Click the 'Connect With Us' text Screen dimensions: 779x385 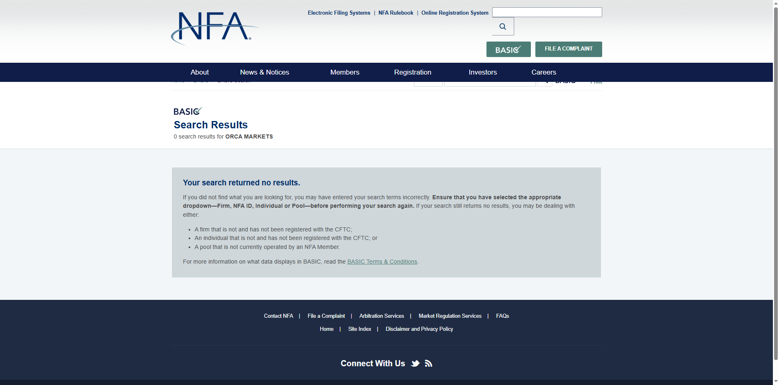coord(373,363)
